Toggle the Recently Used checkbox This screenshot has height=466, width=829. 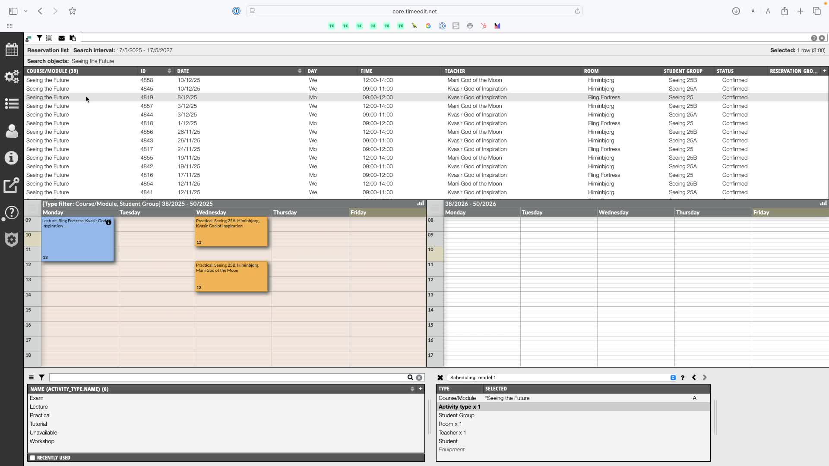coord(32,458)
